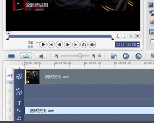Switch to Timeline view
The height and width of the screenshot is (123, 154).
[26, 56]
